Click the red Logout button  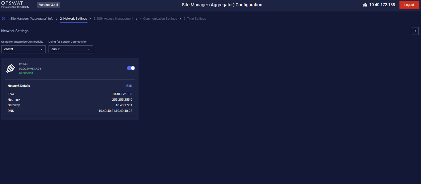coord(409,5)
